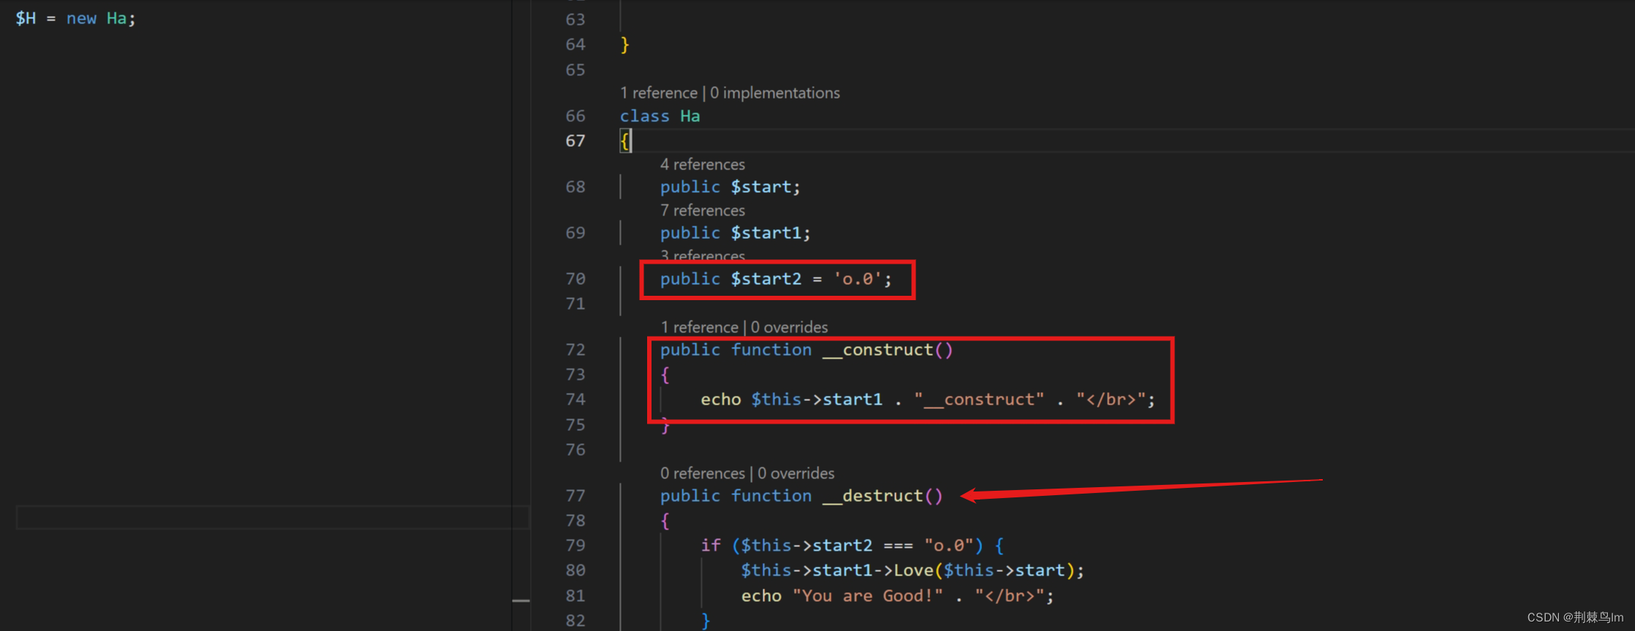The width and height of the screenshot is (1635, 631).
Task: Click the '$start2' property on line 70
Action: coord(766,279)
